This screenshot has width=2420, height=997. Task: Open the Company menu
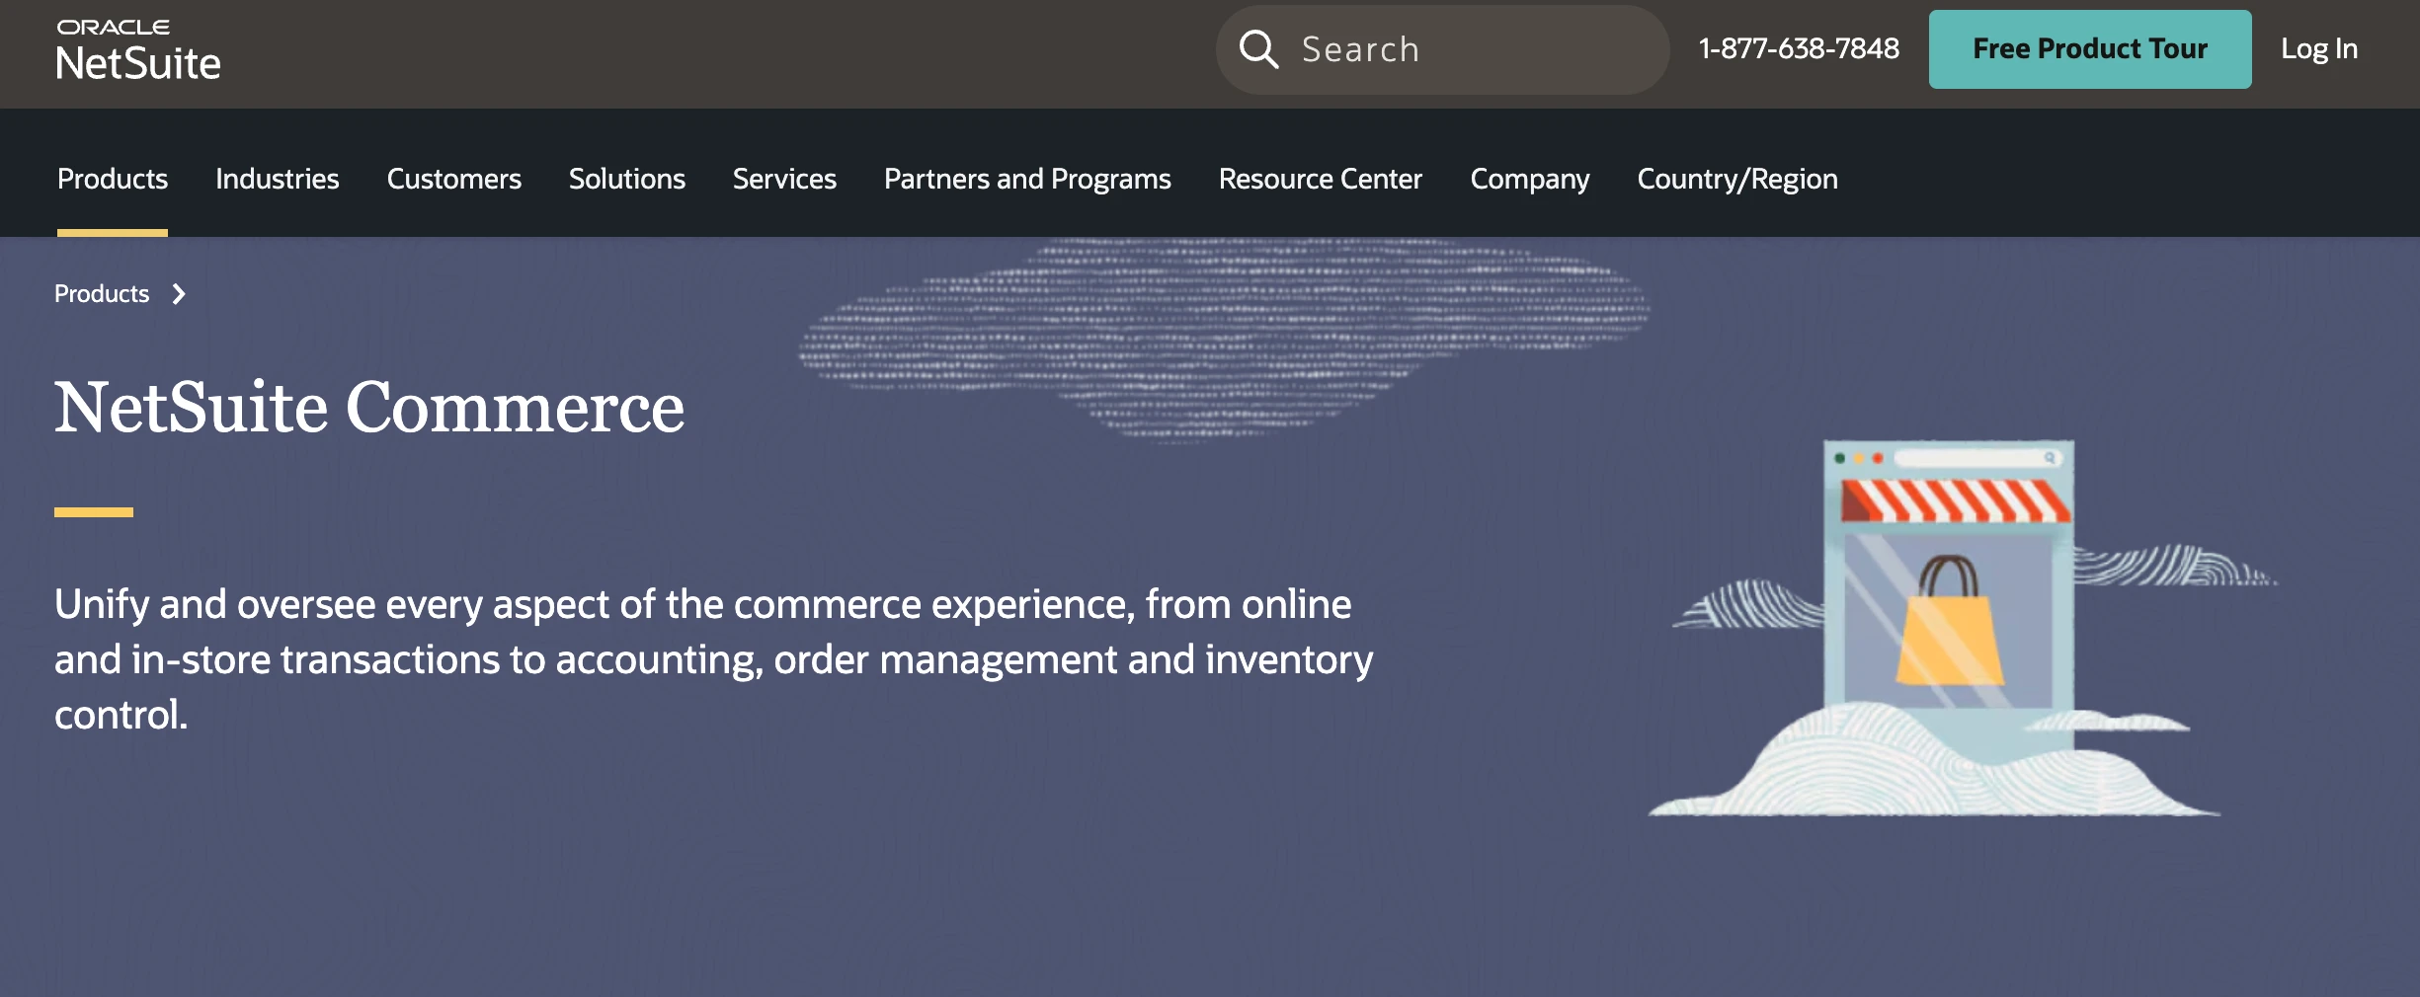pos(1530,179)
